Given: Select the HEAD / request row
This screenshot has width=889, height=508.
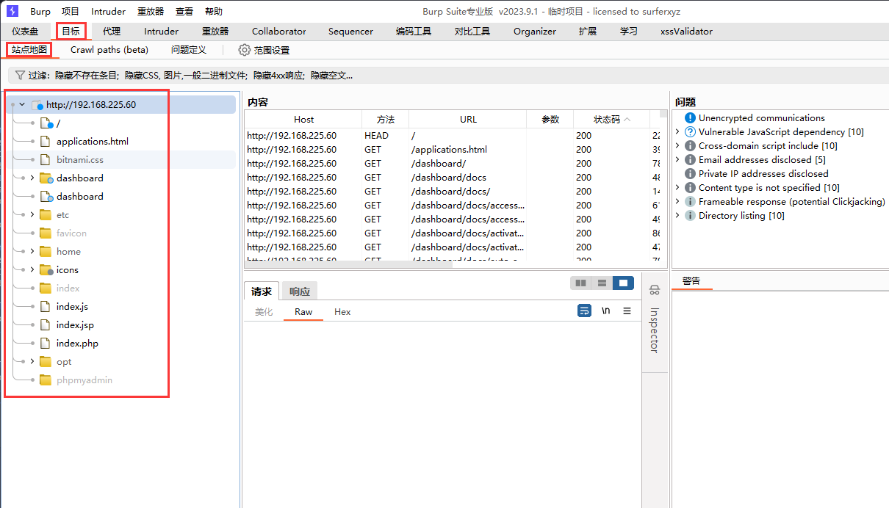Looking at the screenshot, I should coord(452,136).
